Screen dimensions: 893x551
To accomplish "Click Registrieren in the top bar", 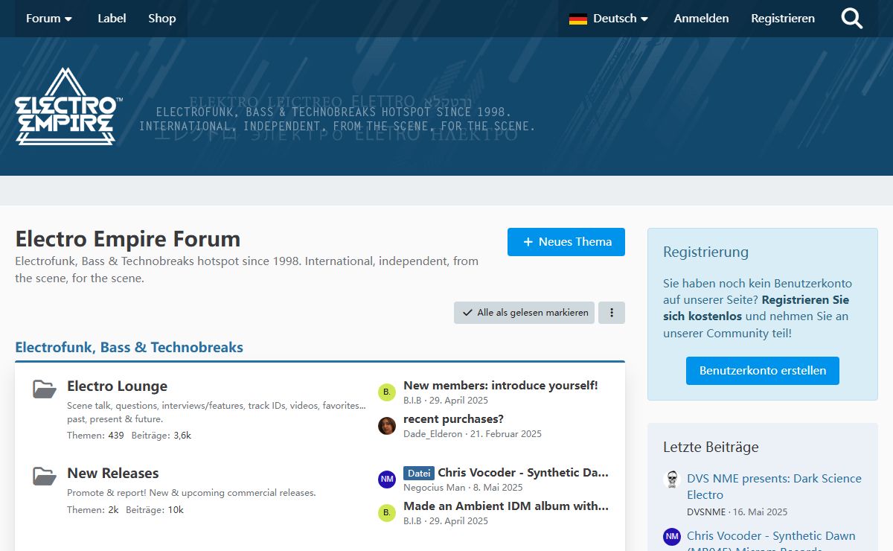I will 783,19.
